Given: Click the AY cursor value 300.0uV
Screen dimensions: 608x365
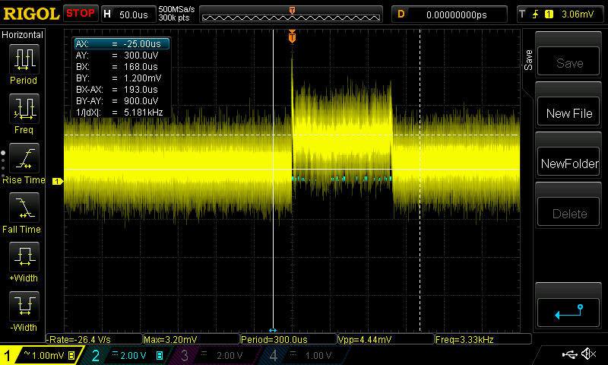Looking at the screenshot, I should coord(141,55).
